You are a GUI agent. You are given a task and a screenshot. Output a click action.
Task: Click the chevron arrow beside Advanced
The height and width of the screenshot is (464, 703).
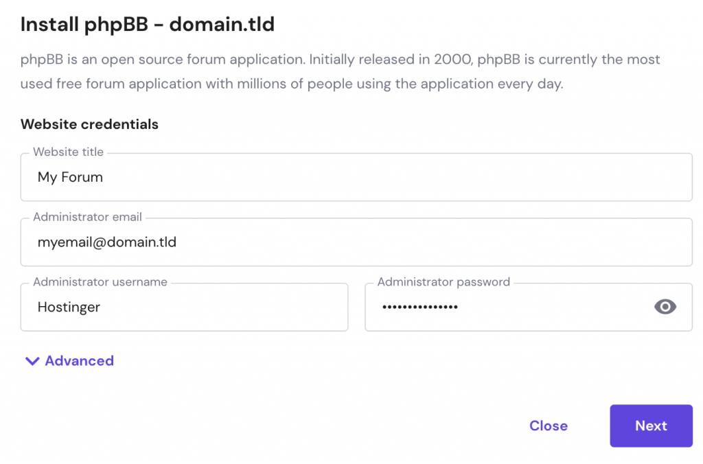32,361
